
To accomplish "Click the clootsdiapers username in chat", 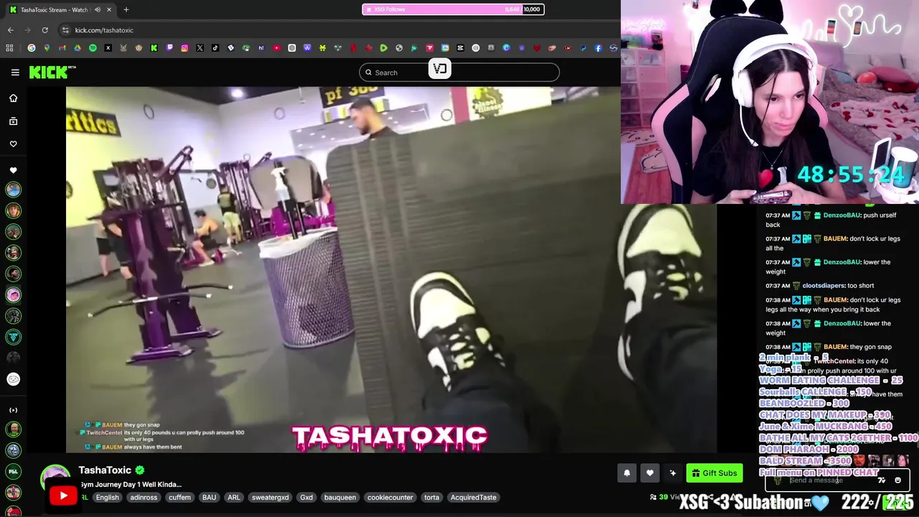I will [824, 286].
